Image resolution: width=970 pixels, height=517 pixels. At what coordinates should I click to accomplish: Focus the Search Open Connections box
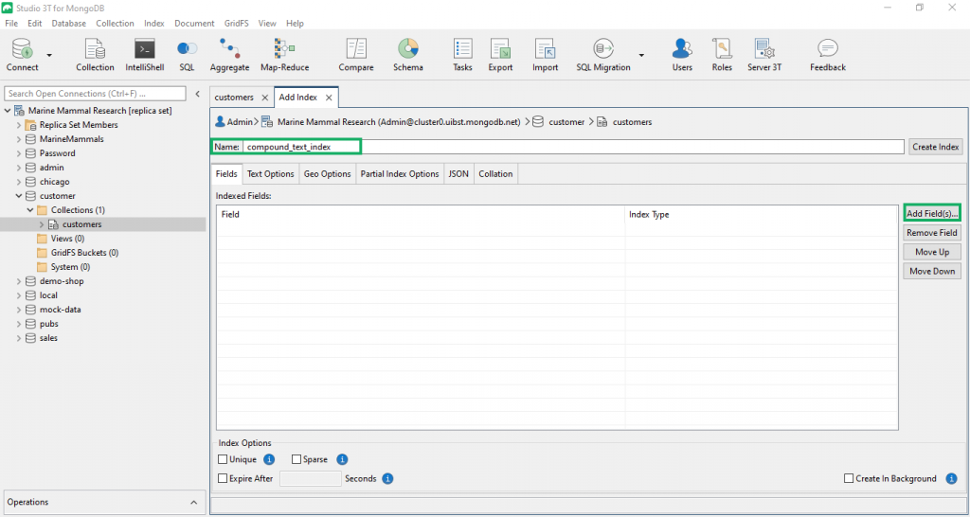pos(96,94)
